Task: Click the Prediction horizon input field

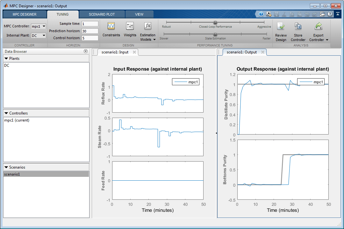Action: tap(90, 31)
